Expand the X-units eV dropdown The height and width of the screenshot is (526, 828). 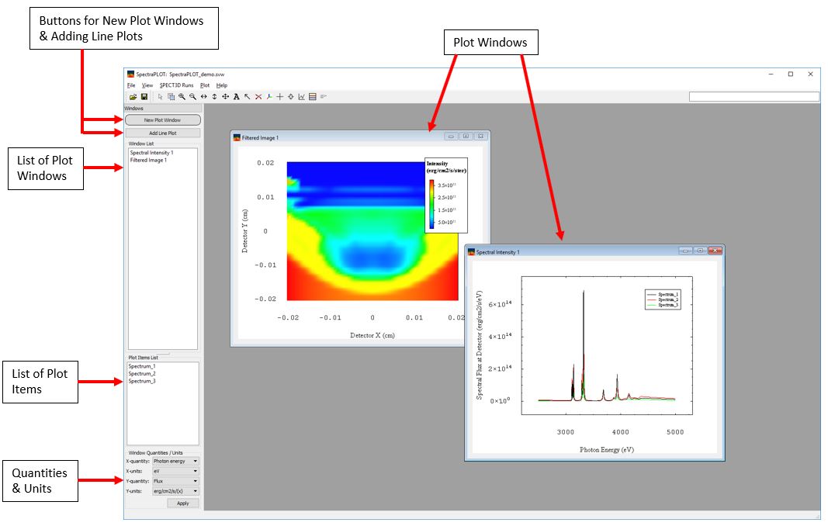[x=175, y=471]
